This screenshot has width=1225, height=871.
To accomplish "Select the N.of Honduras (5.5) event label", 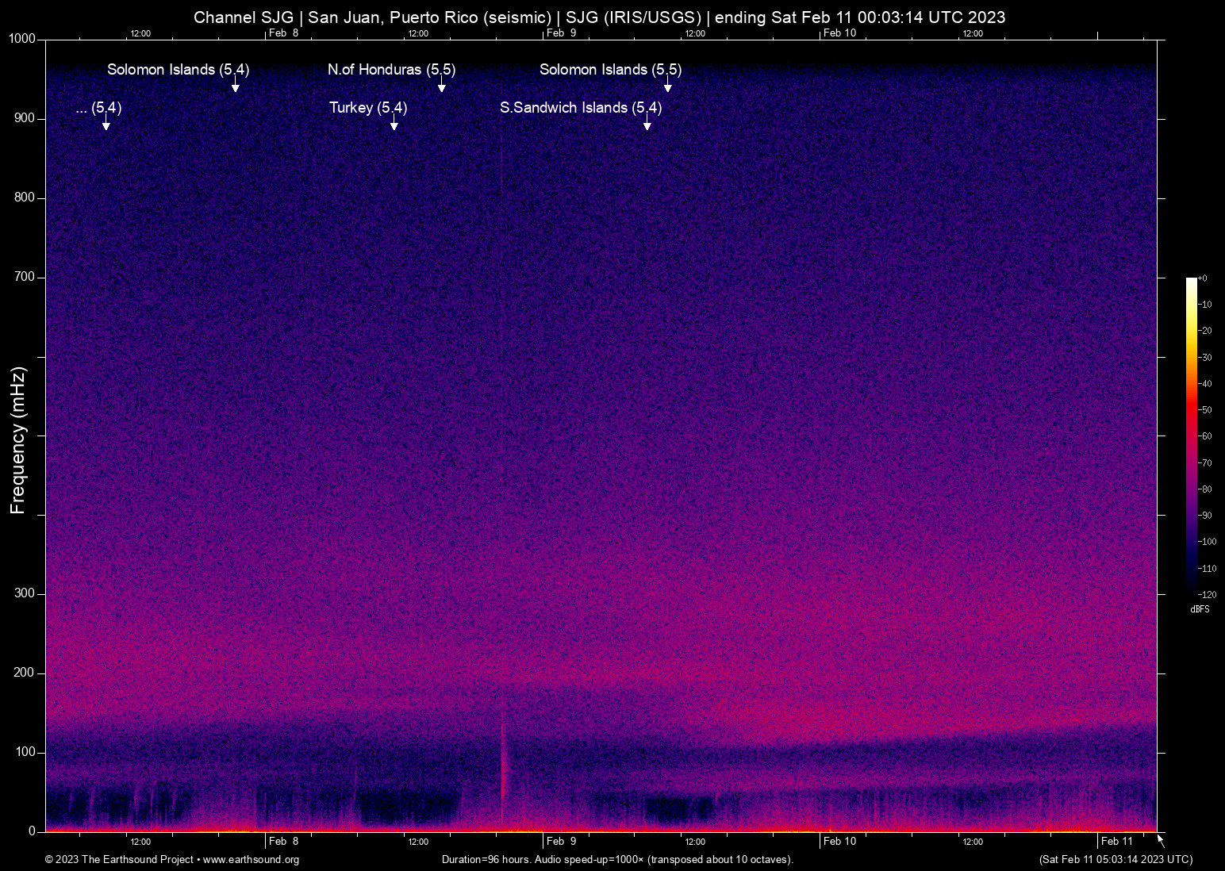I will pyautogui.click(x=391, y=70).
